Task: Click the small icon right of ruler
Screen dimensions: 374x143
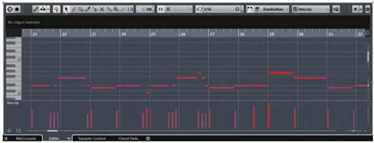Action: pyautogui.click(x=367, y=33)
